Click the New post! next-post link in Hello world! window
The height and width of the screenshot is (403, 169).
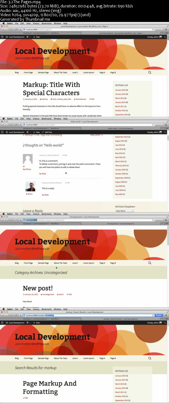click(x=96, y=135)
